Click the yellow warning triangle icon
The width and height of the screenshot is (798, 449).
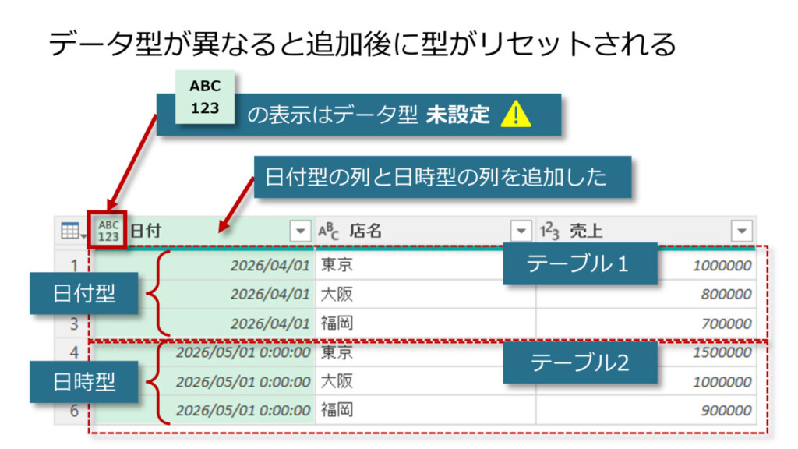coord(515,115)
